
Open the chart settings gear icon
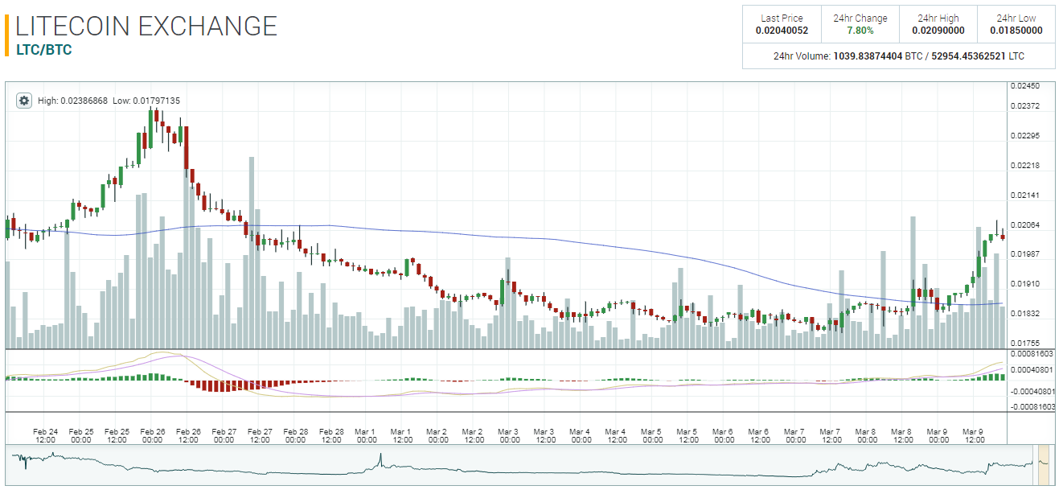24,101
